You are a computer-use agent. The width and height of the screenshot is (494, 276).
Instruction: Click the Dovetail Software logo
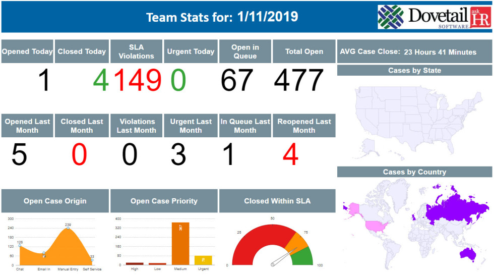(x=434, y=17)
